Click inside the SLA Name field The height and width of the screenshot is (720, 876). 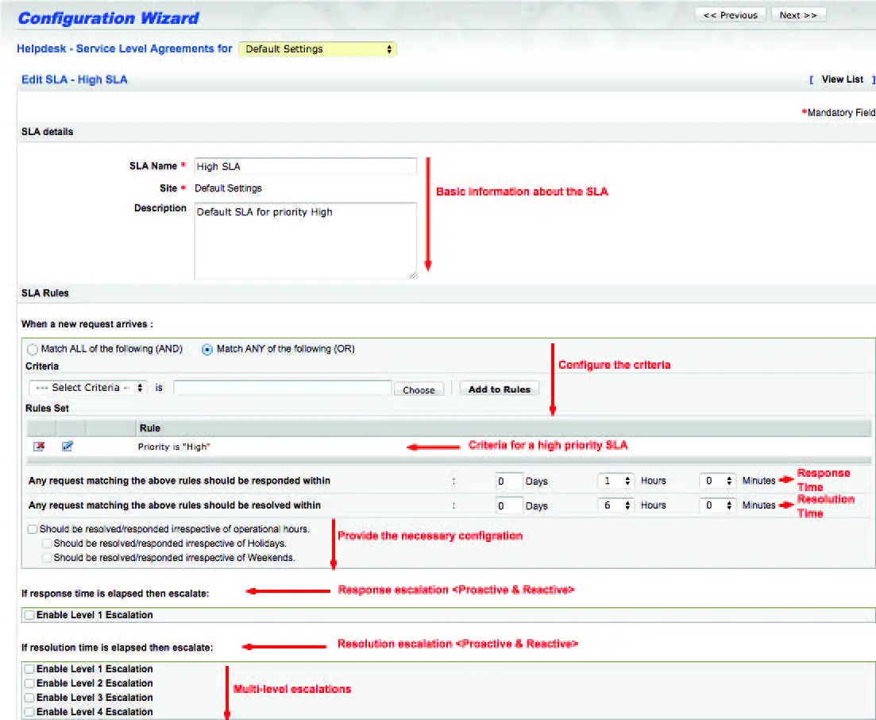tap(305, 166)
